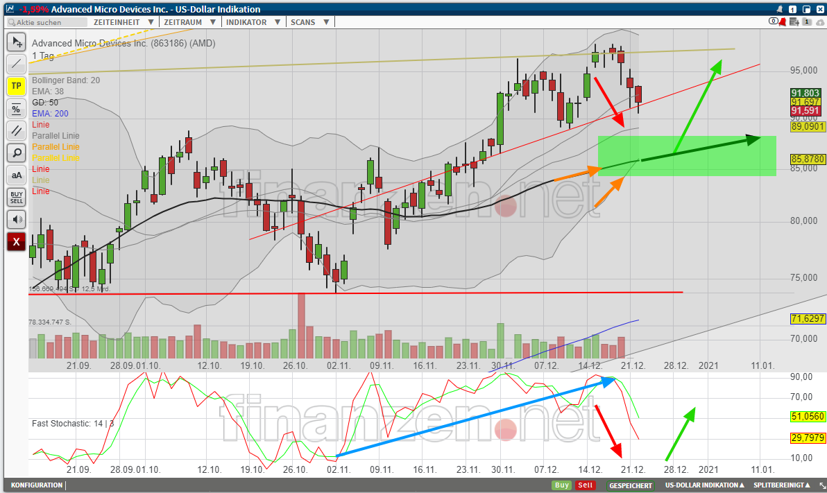Click the BUY SELL marker tool
This screenshot has height=493, width=827.
coord(17,197)
